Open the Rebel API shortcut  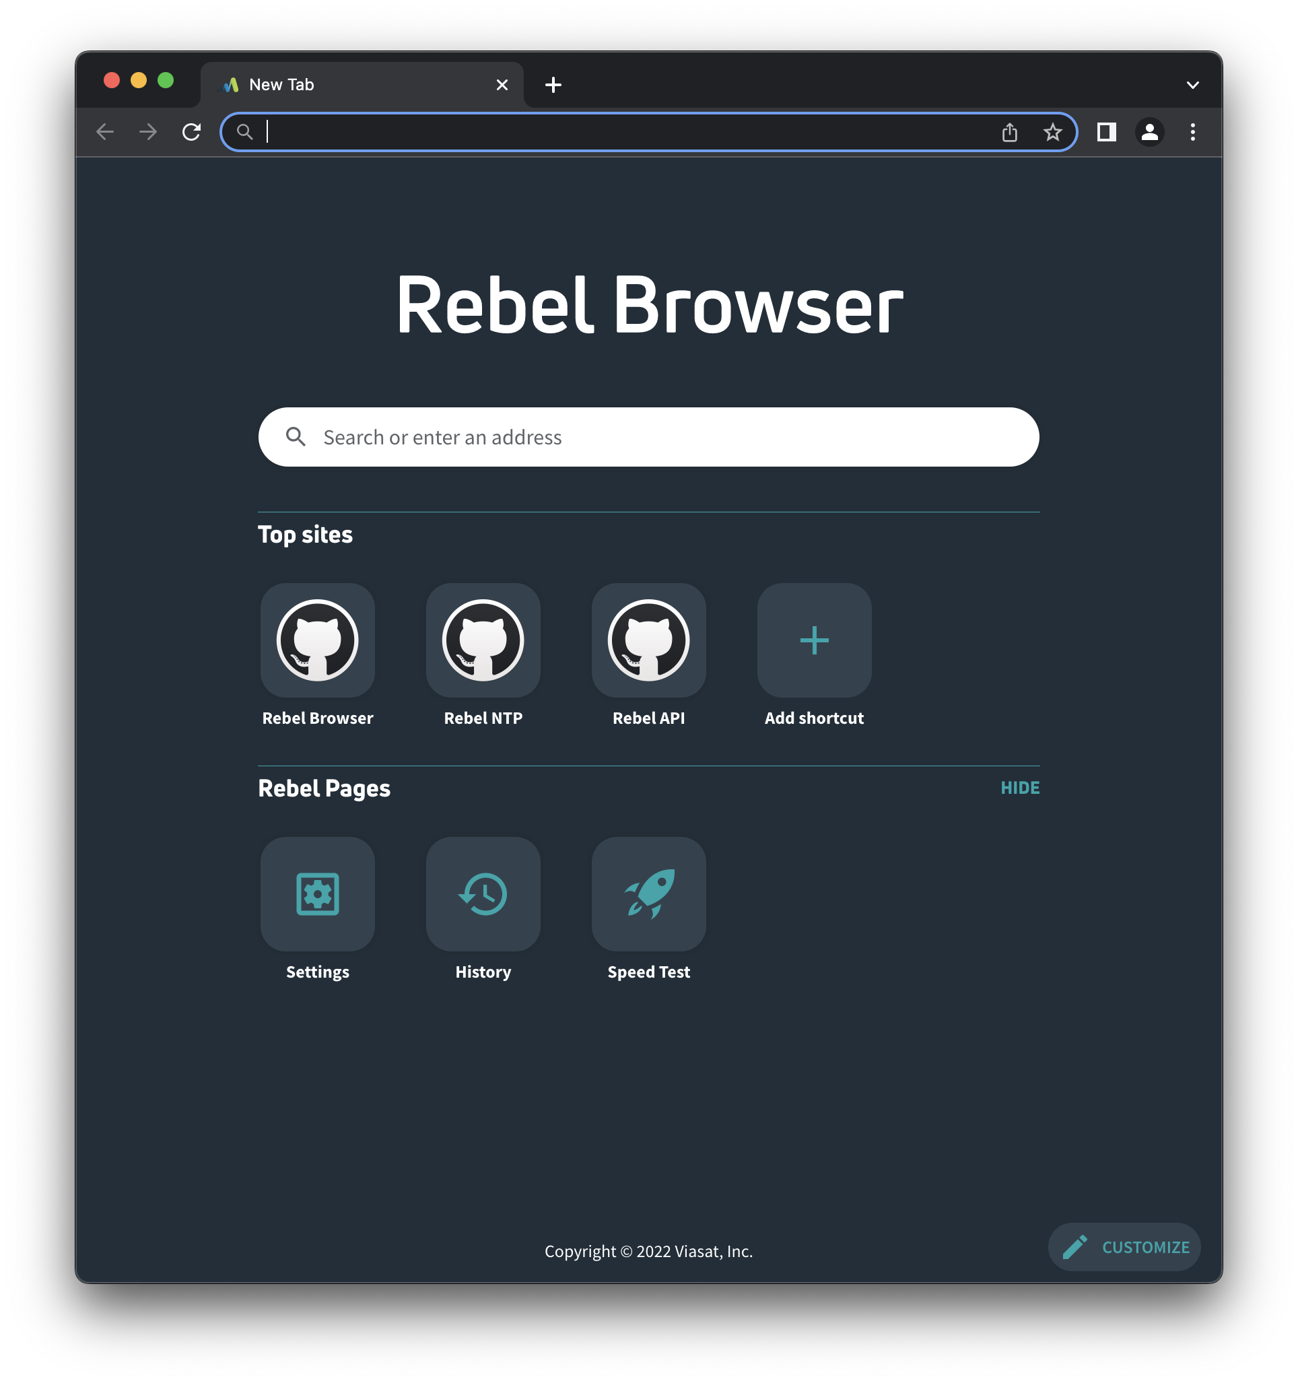(x=648, y=640)
